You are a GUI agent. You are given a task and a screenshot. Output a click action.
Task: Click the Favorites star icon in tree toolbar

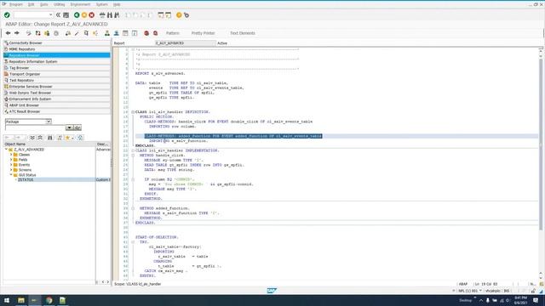tap(67, 138)
